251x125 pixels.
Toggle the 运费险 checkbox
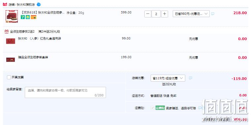(x=153, y=108)
